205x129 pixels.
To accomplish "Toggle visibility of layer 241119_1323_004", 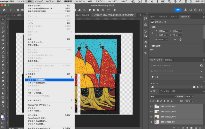I will pos(152,117).
